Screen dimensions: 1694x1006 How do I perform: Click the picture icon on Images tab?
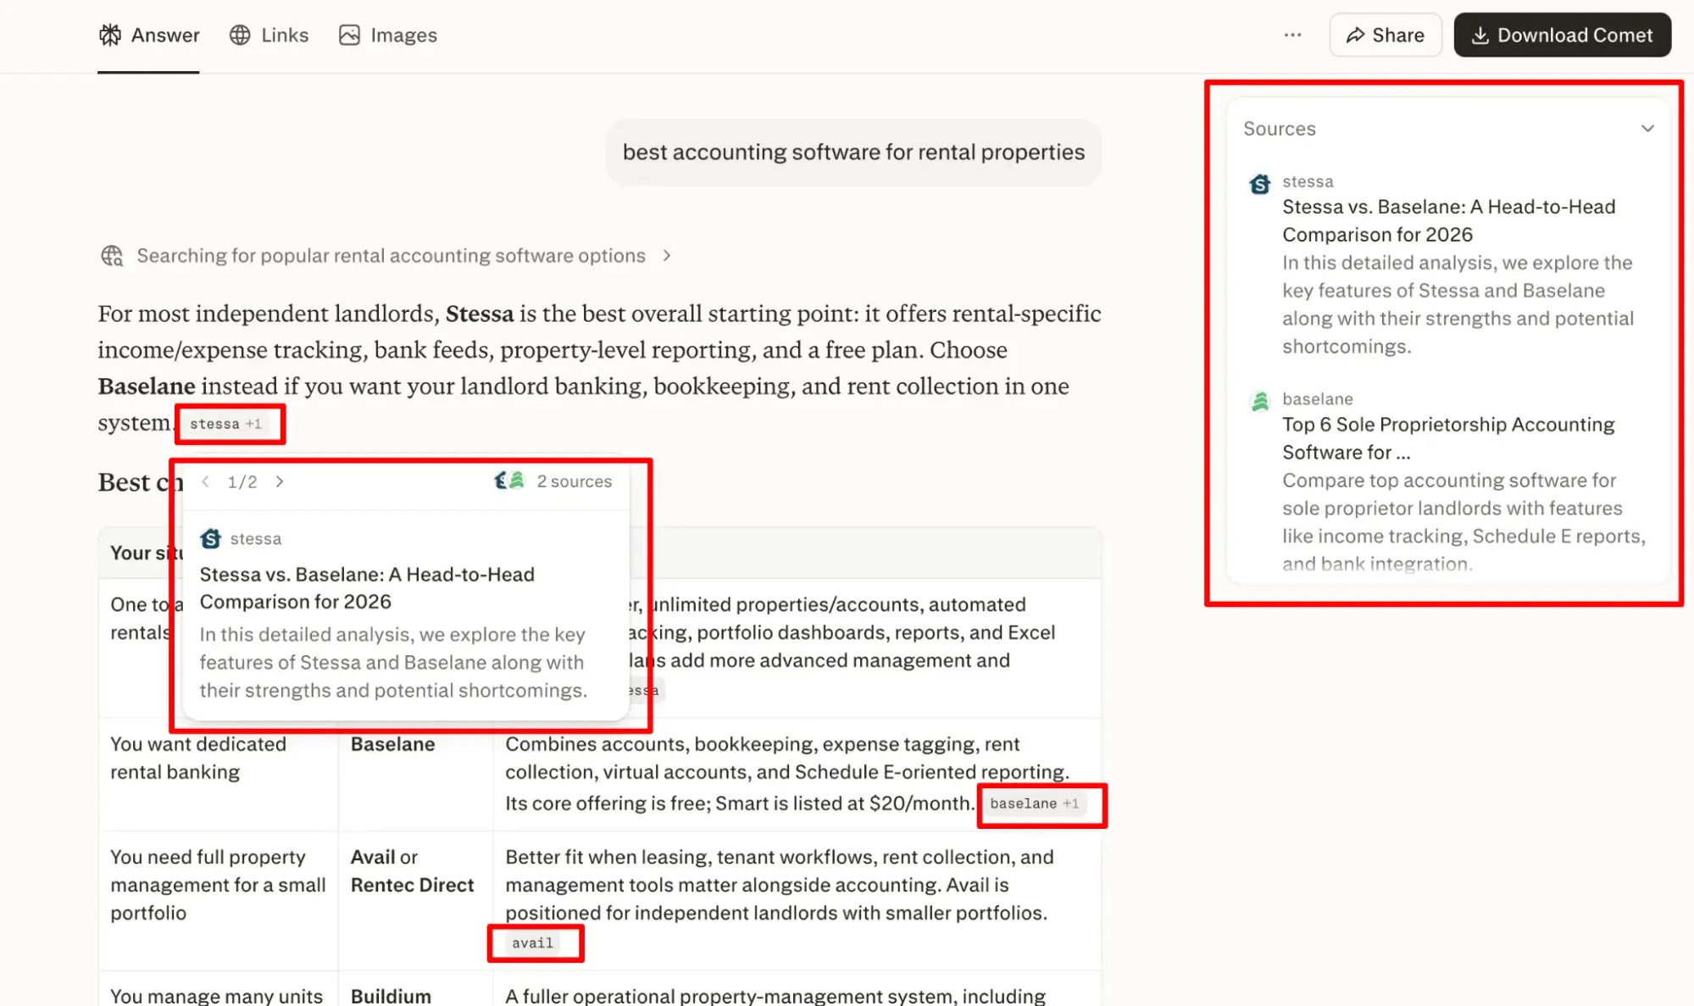pos(349,35)
